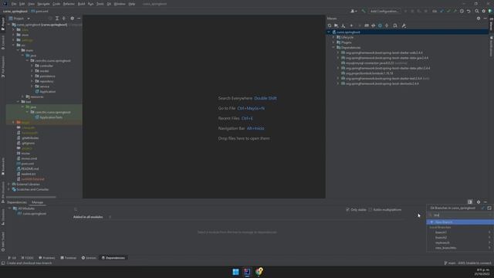Click Scratches and Consoles node
Screen dimensions: 494x278
coord(30,189)
